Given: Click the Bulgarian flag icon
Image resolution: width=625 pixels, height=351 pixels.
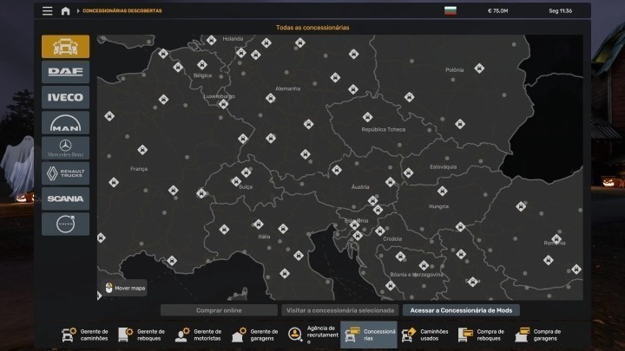Looking at the screenshot, I should point(451,10).
